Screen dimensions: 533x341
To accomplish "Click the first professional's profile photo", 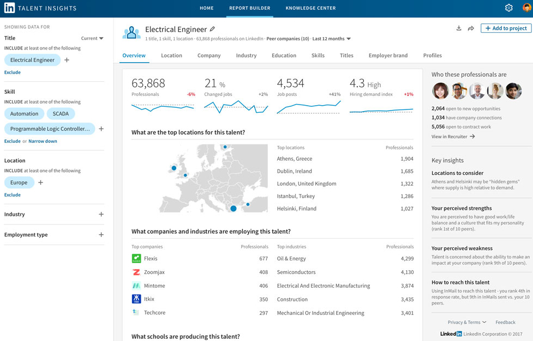I will point(440,91).
